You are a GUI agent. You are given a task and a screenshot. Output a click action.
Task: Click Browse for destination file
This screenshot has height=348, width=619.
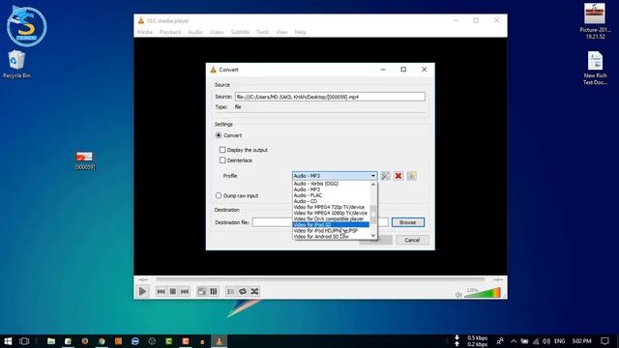pyautogui.click(x=408, y=222)
